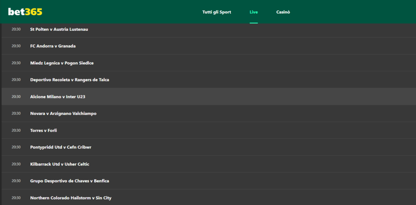Open Miedz Legnica v Pogon Siedlce
This screenshot has width=416, height=205.
pyautogui.click(x=62, y=63)
